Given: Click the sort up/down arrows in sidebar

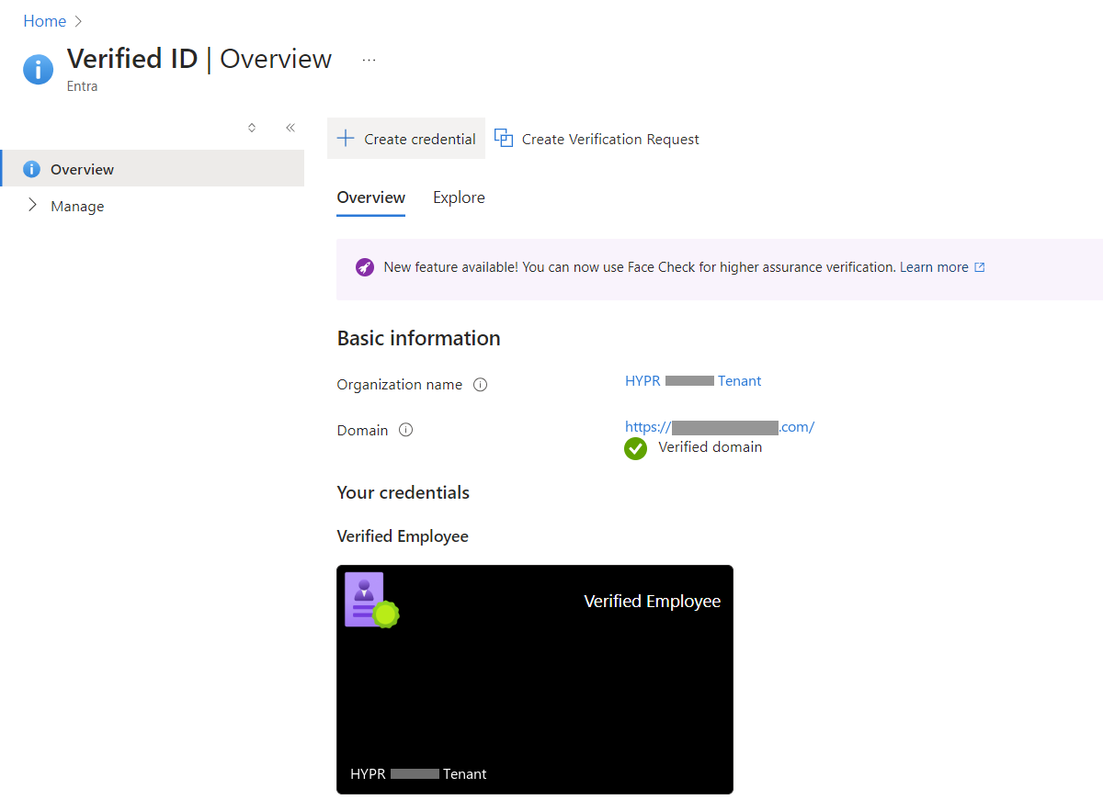Looking at the screenshot, I should pos(252,128).
